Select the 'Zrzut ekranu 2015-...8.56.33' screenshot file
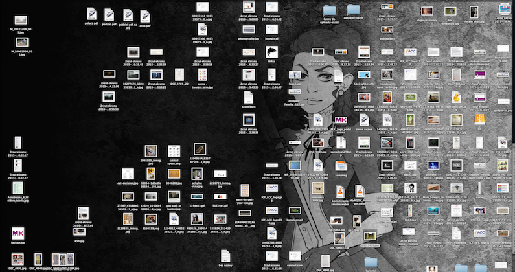 108,97
